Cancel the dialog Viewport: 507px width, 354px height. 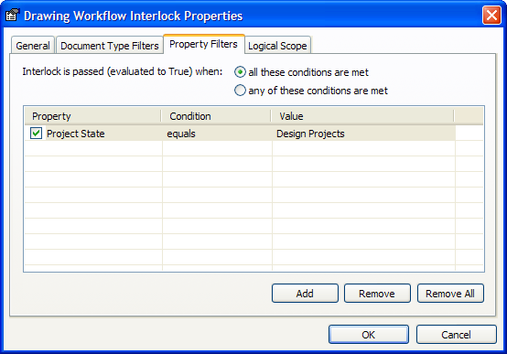pyautogui.click(x=457, y=334)
